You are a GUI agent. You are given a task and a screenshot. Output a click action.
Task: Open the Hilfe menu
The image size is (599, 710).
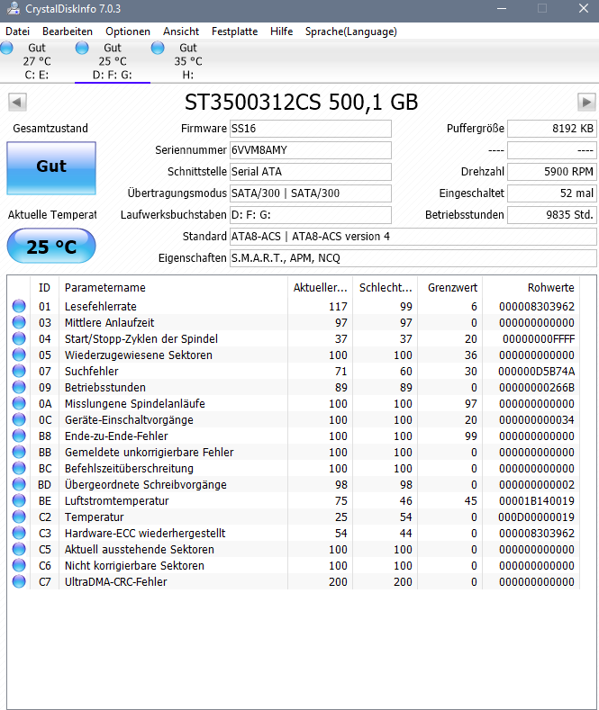281,31
